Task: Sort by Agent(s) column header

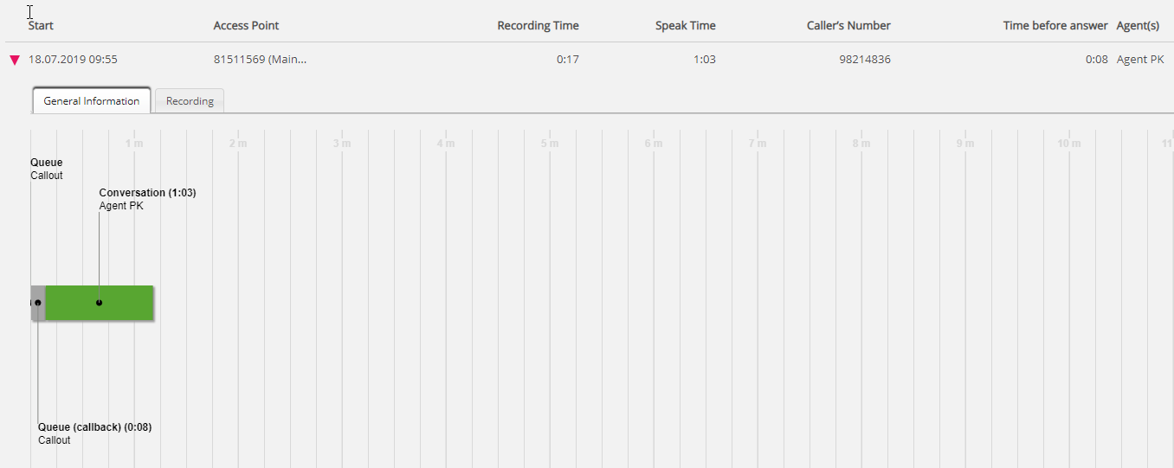Action: [1138, 26]
